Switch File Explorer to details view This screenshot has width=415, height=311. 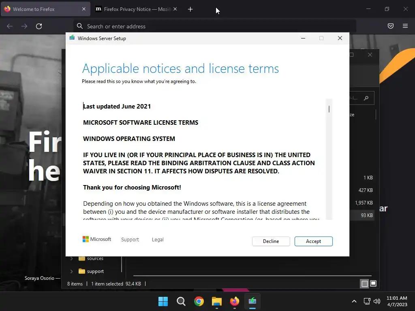coord(364,284)
